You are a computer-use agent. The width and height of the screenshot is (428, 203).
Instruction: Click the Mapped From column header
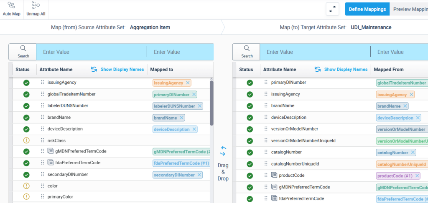(389, 69)
